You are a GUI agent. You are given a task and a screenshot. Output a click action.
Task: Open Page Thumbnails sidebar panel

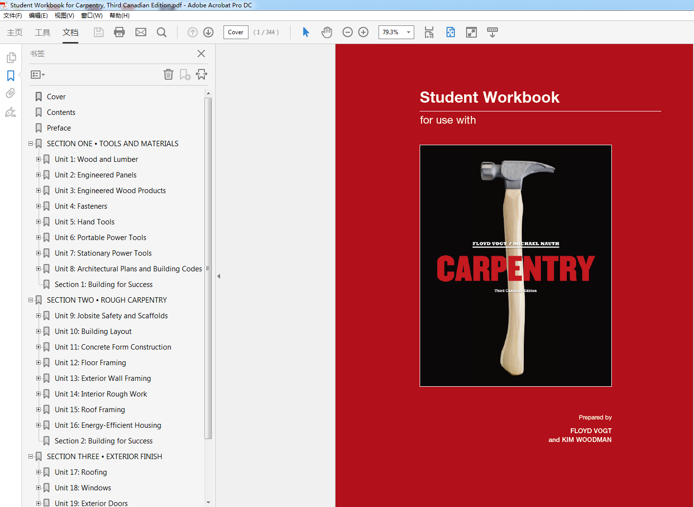(x=11, y=58)
